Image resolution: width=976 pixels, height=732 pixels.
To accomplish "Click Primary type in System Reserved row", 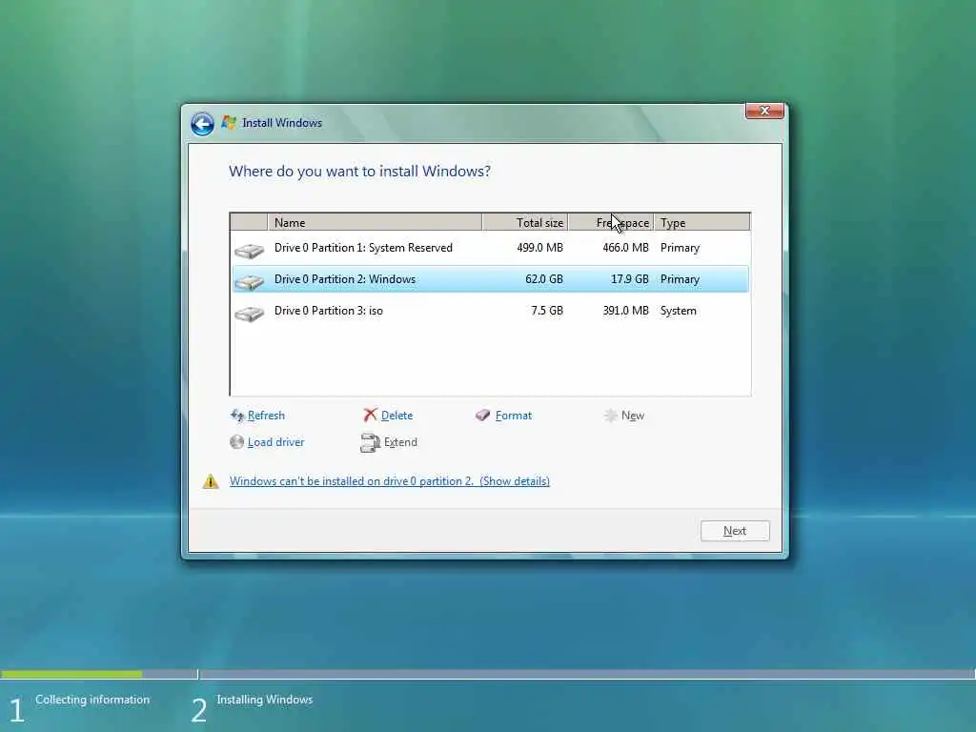I will 680,248.
